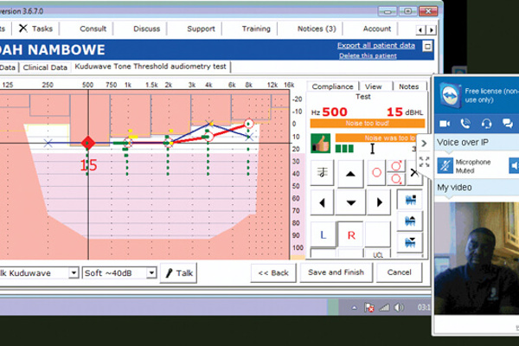The height and width of the screenshot is (346, 519).
Task: Select the R right ear button
Action: coord(350,234)
